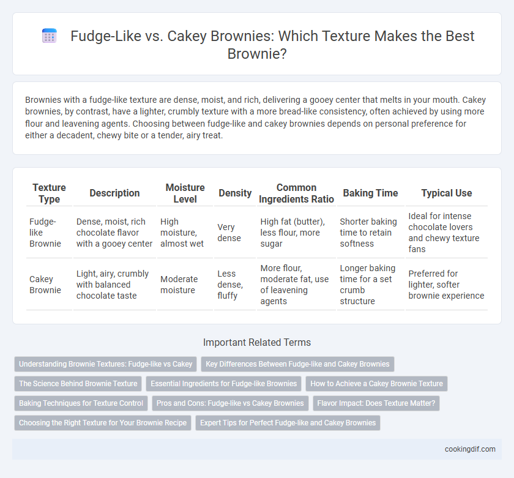The image size is (514, 478).
Task: Open 'Understanding Brownie Textures: Fudge-like vs Cakey' tag
Action: [105, 364]
